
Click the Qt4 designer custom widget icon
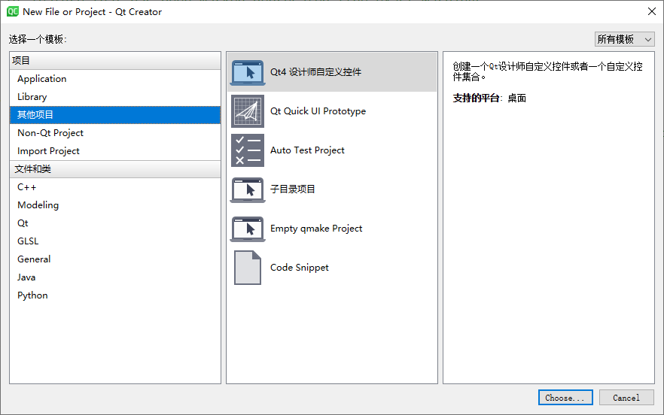(x=248, y=72)
